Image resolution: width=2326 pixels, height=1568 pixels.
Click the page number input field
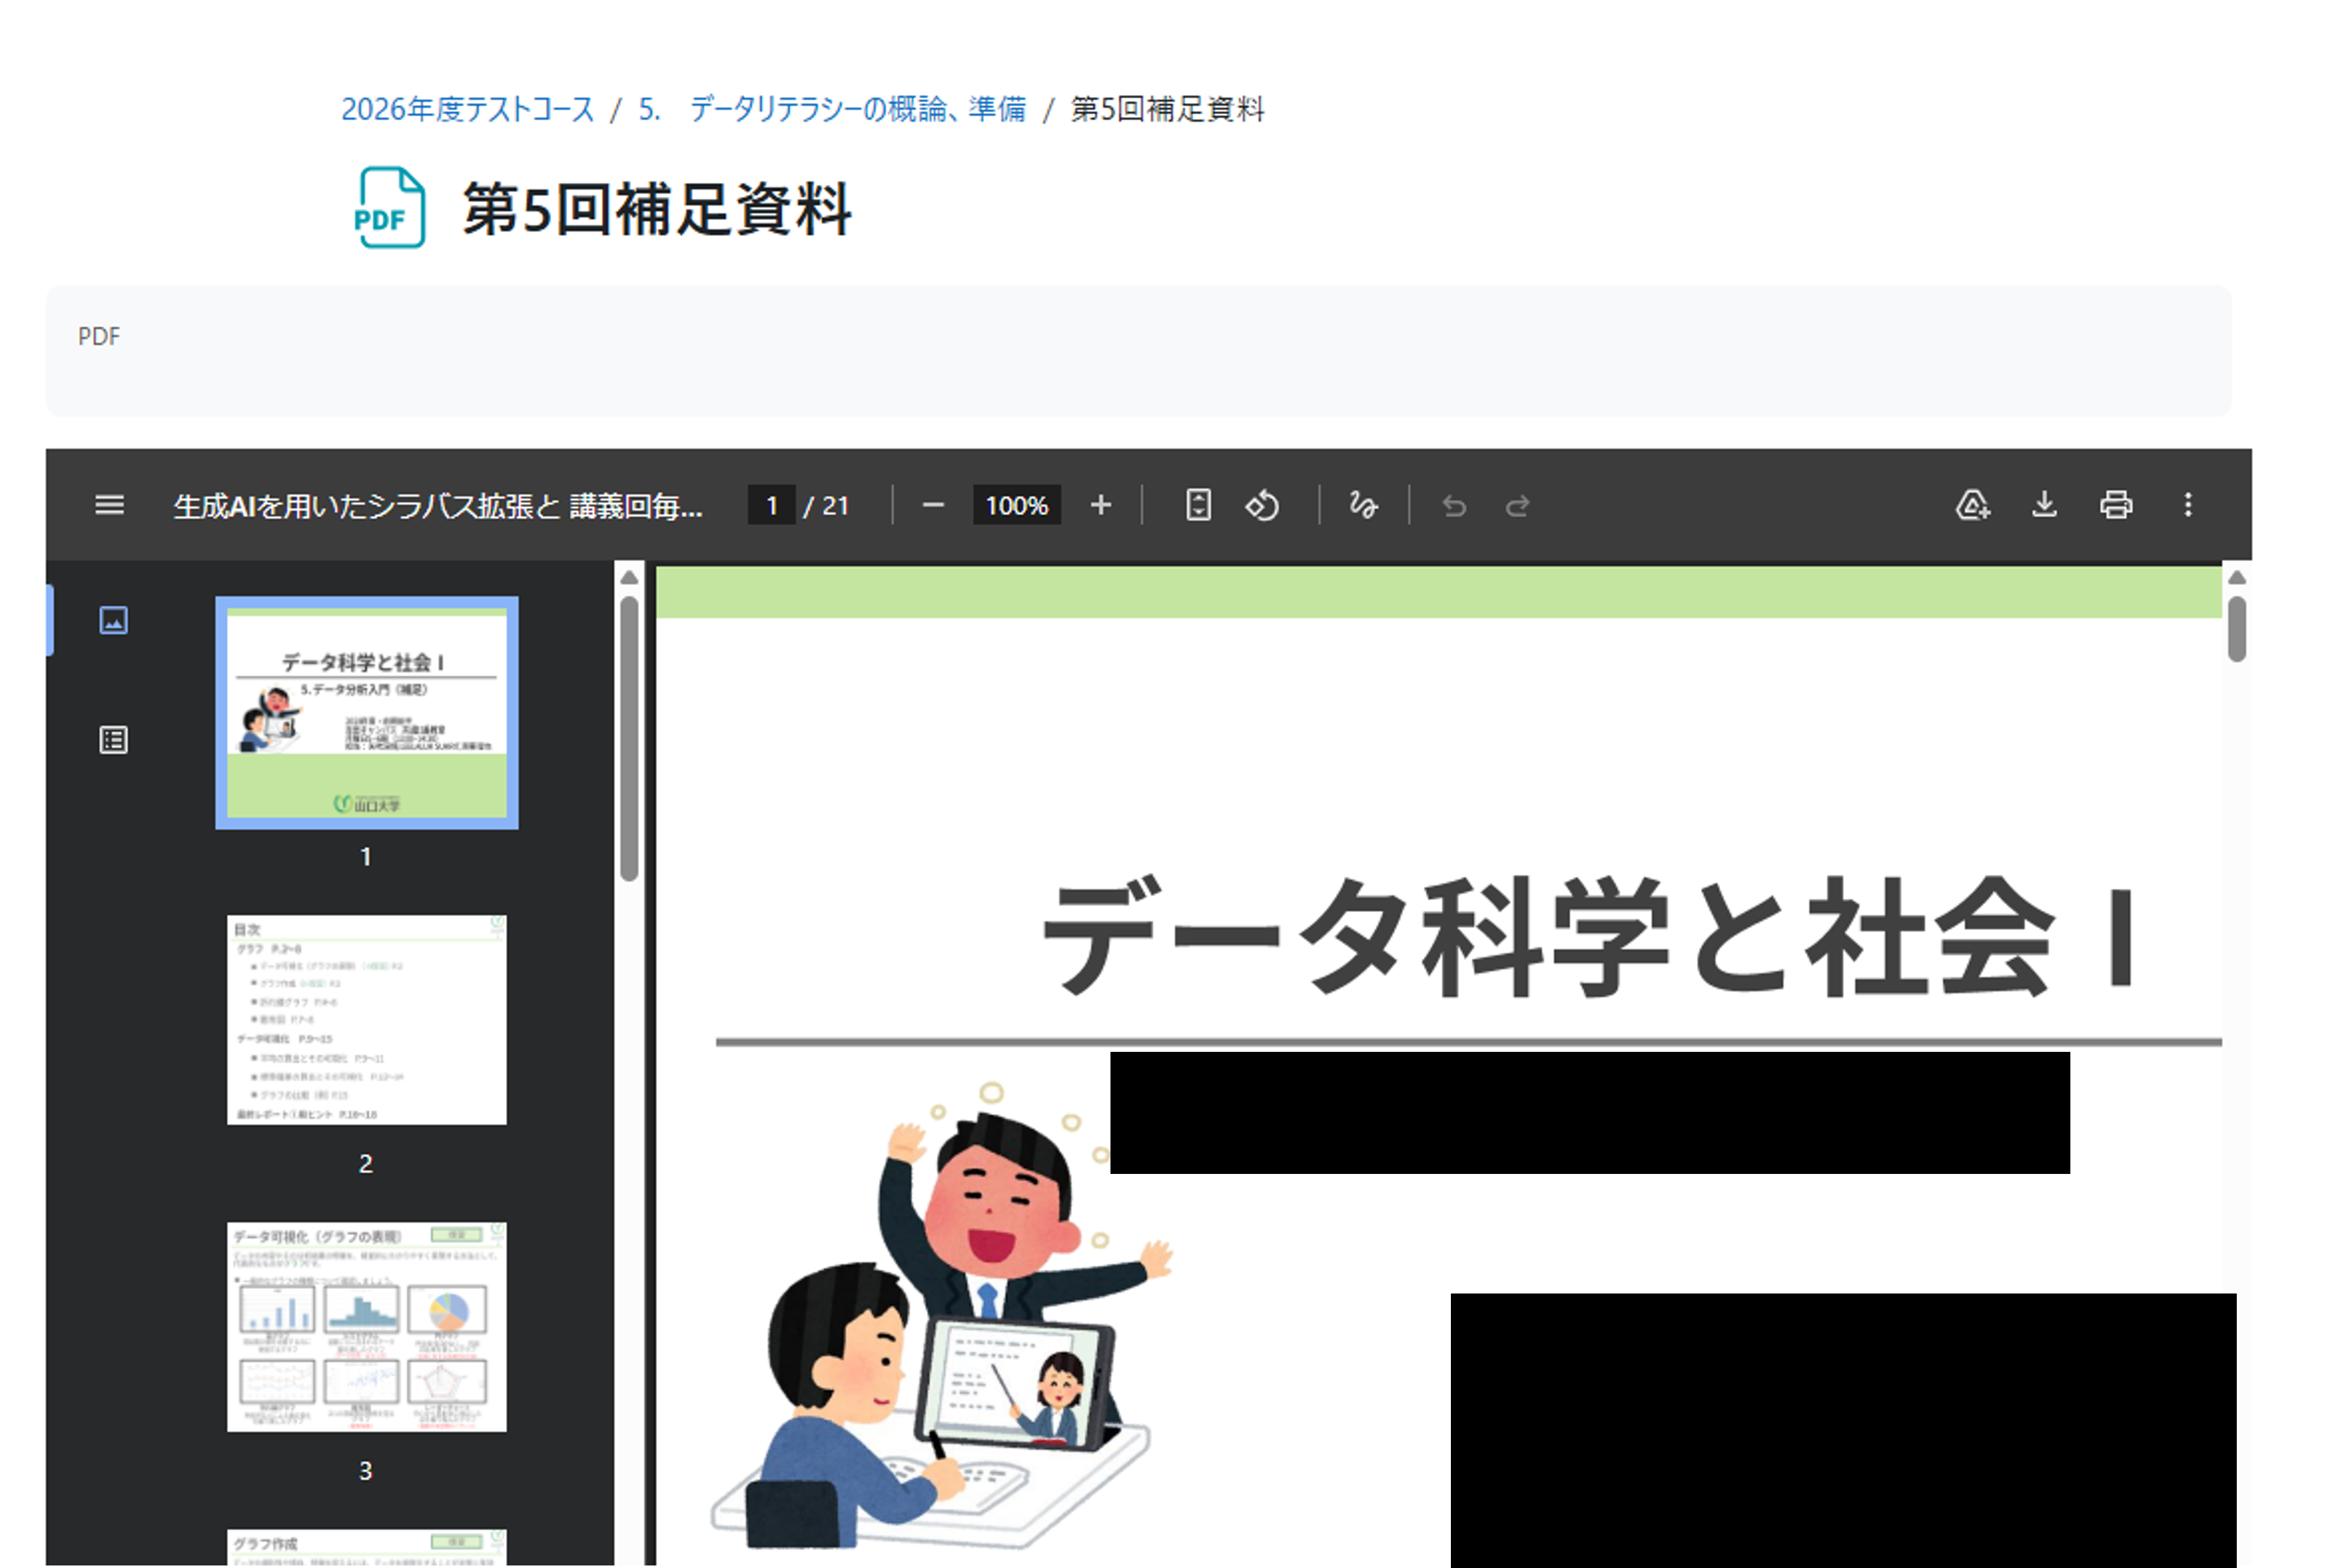(x=771, y=505)
